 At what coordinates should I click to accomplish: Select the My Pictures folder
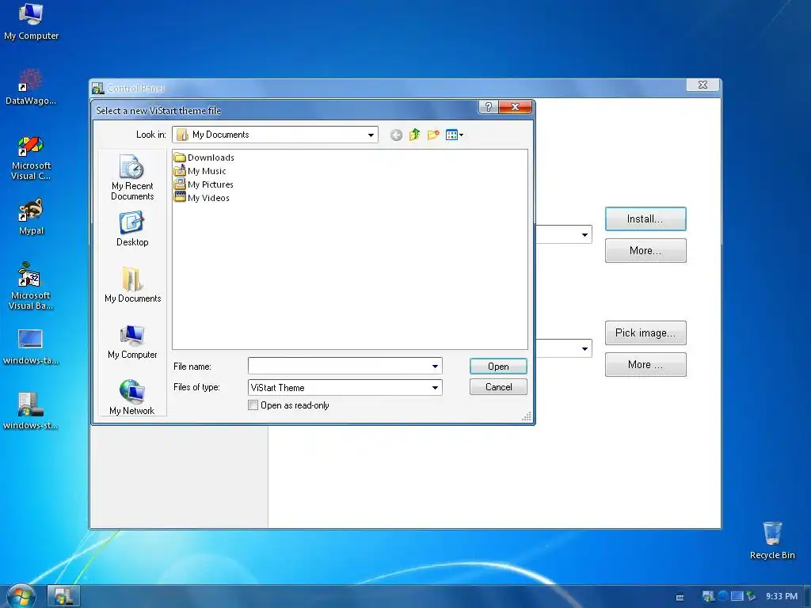point(204,184)
